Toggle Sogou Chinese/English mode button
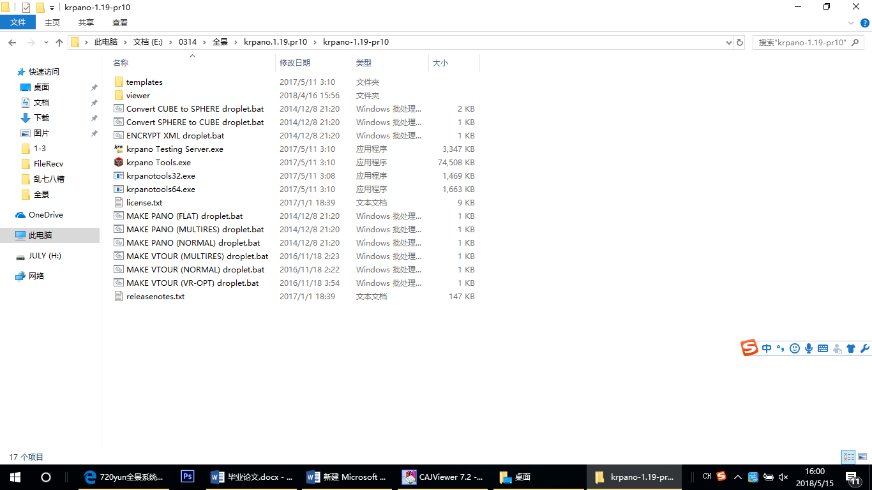This screenshot has height=490, width=872. click(x=767, y=348)
